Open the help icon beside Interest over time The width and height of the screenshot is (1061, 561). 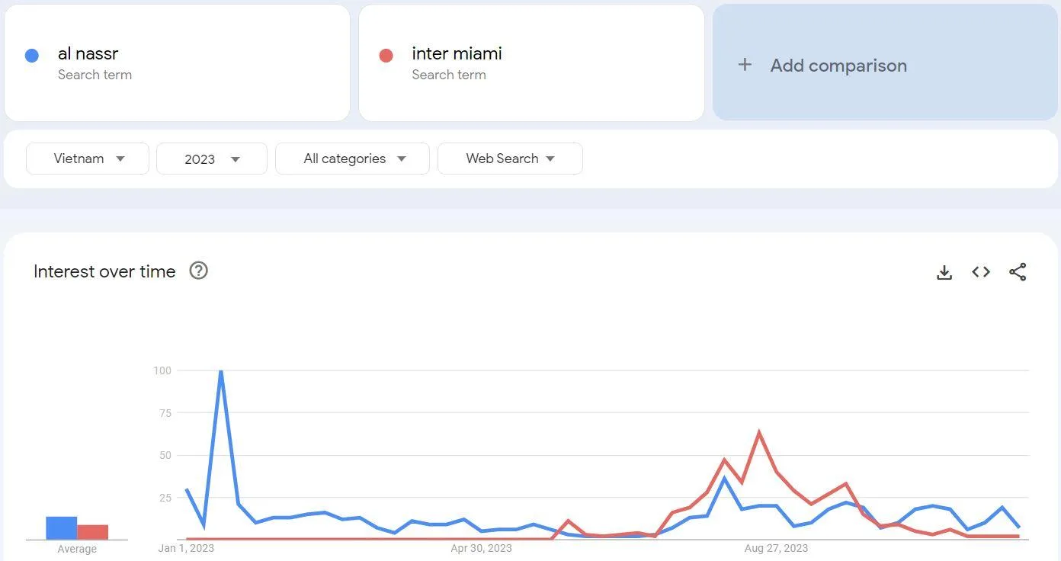coord(198,271)
